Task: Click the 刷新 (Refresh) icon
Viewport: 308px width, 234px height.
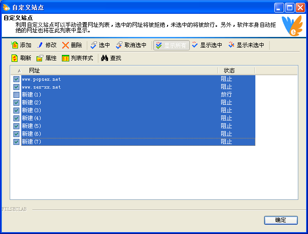Action: [15, 58]
